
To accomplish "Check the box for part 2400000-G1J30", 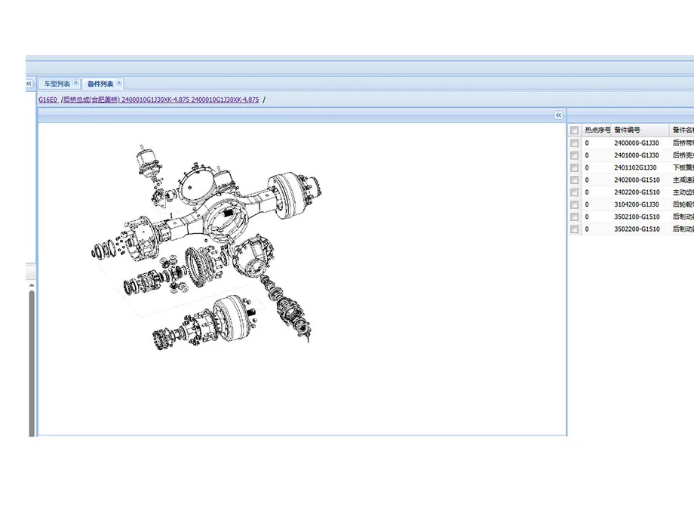I will (575, 143).
